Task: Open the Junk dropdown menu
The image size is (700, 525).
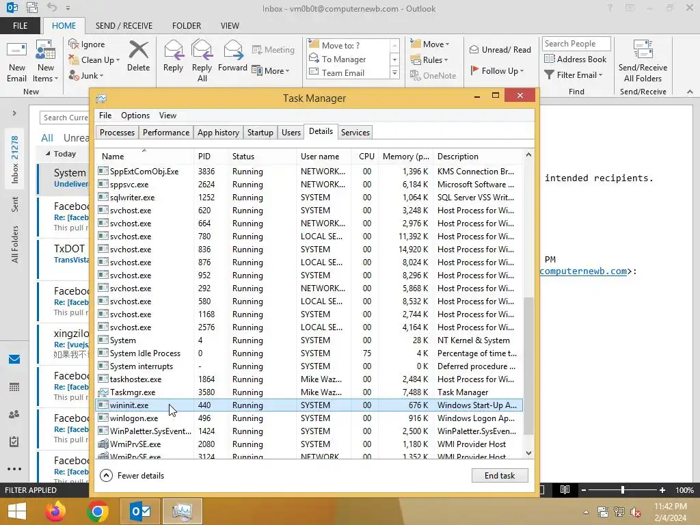Action: (x=86, y=75)
